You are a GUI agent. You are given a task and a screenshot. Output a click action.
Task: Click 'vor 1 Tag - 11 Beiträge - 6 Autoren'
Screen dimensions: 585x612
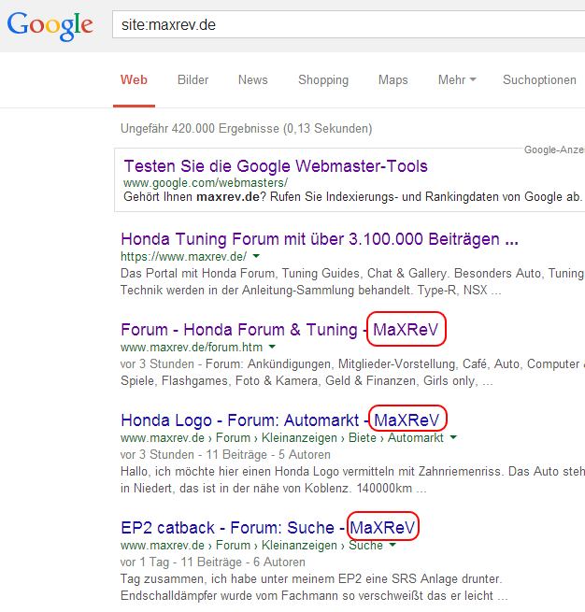(x=213, y=562)
